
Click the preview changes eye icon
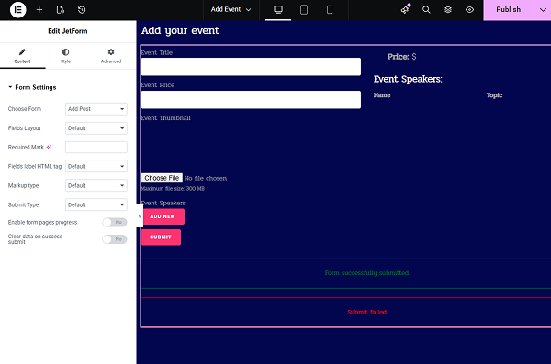pos(469,9)
